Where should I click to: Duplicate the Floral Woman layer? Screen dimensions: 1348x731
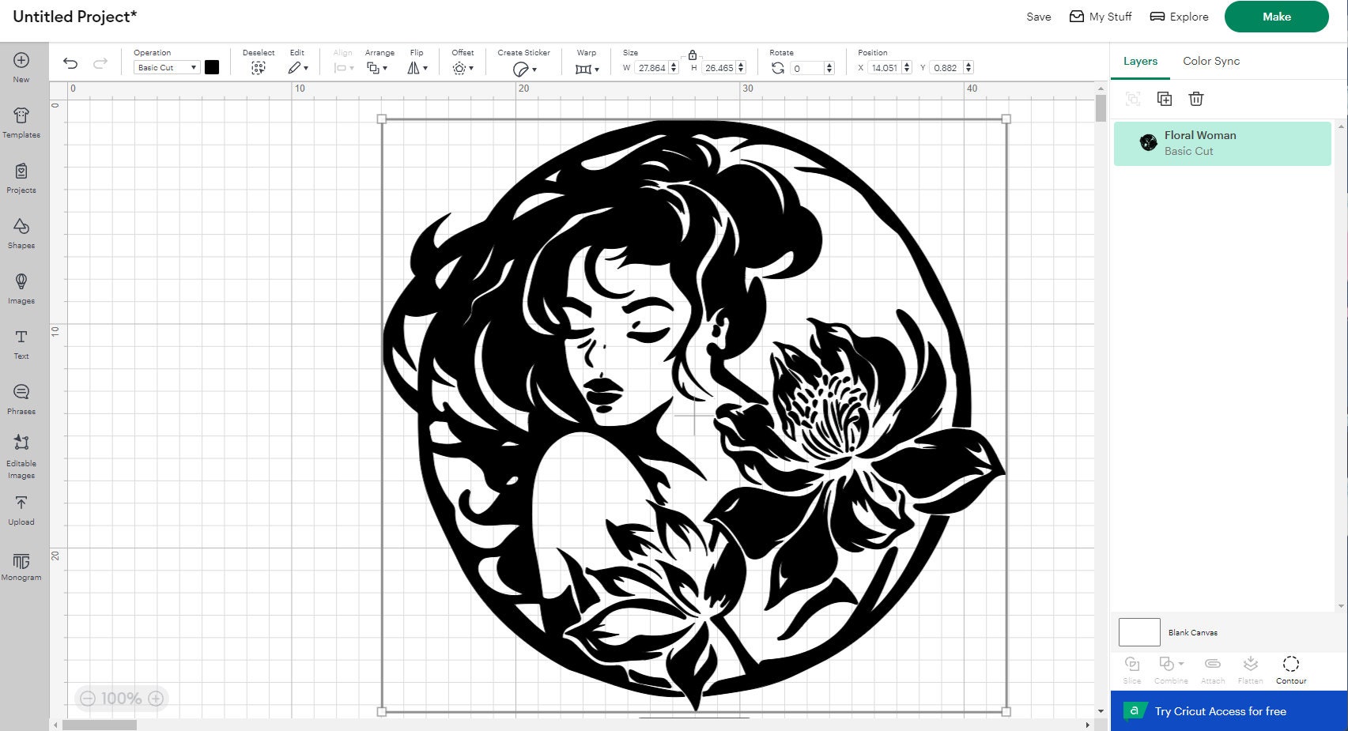point(1165,99)
